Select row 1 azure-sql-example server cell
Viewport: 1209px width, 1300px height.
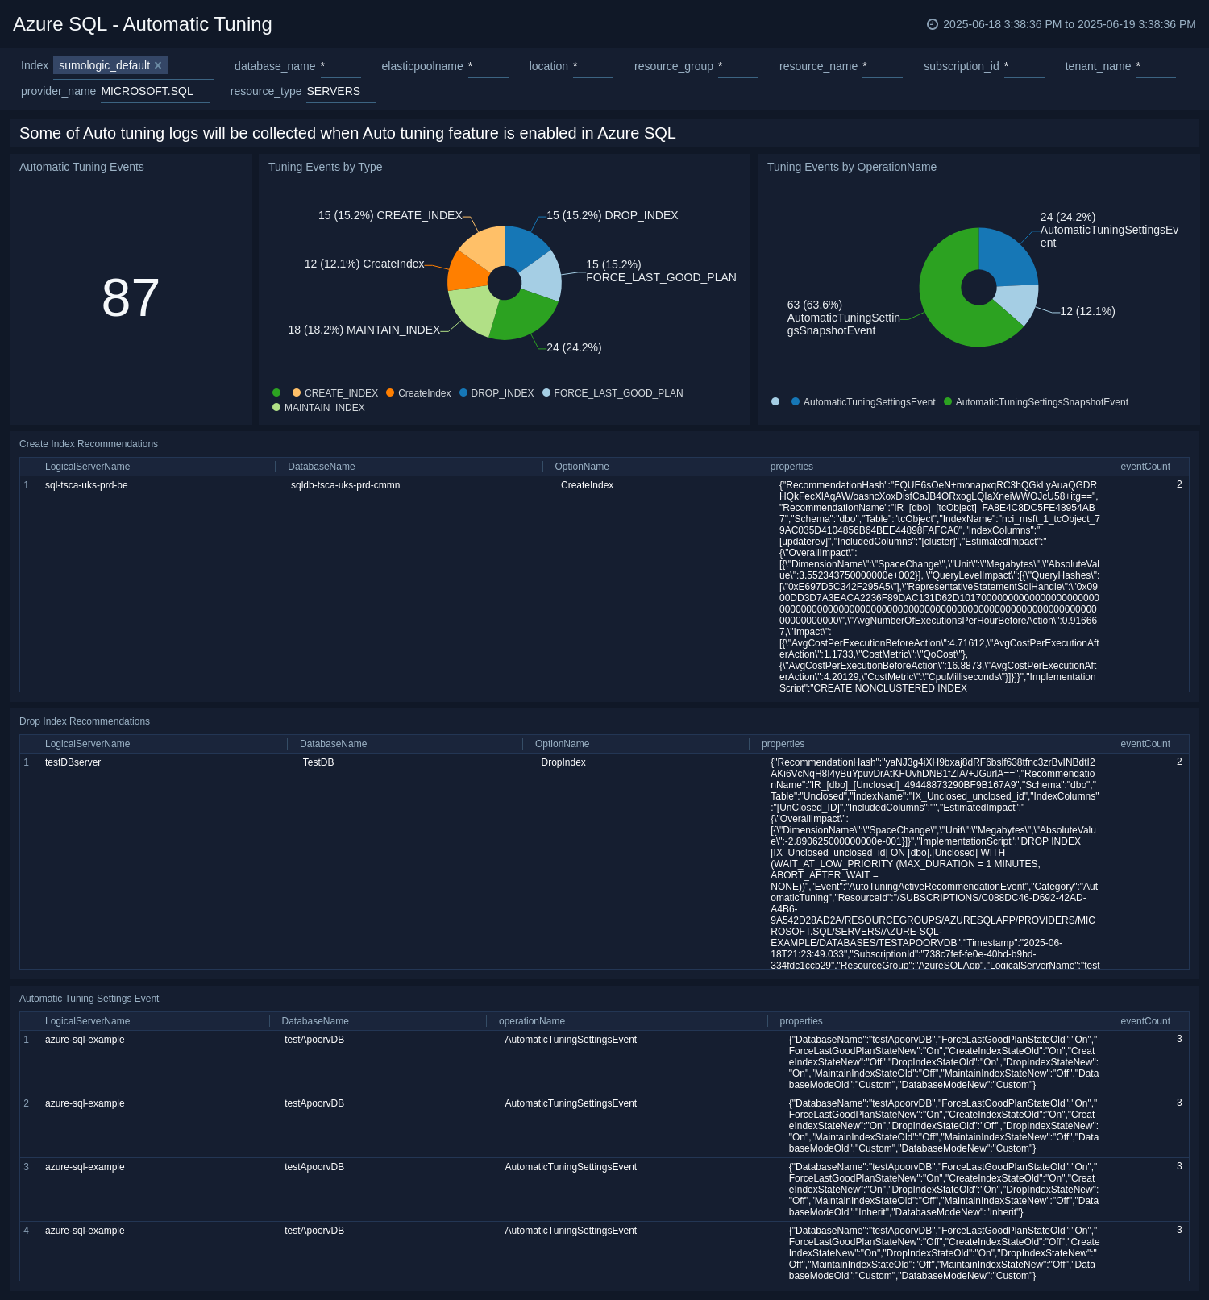[x=85, y=1040]
